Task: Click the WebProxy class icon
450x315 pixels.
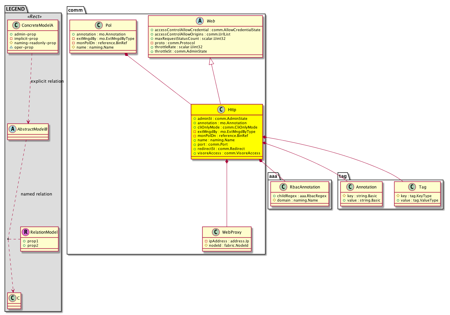Action: (x=215, y=232)
